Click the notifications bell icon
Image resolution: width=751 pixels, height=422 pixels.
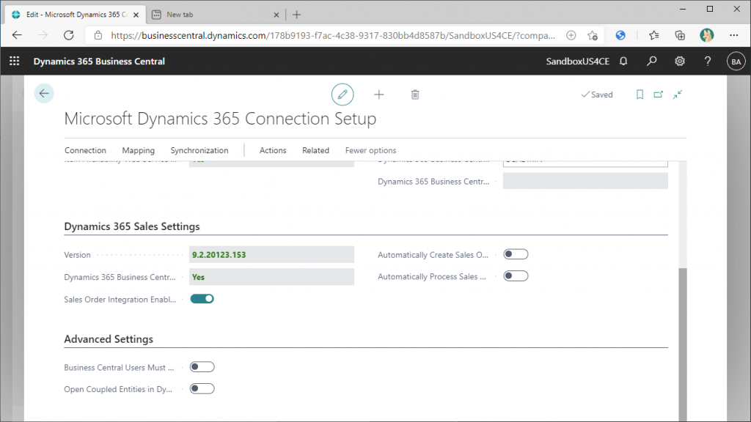(x=623, y=62)
